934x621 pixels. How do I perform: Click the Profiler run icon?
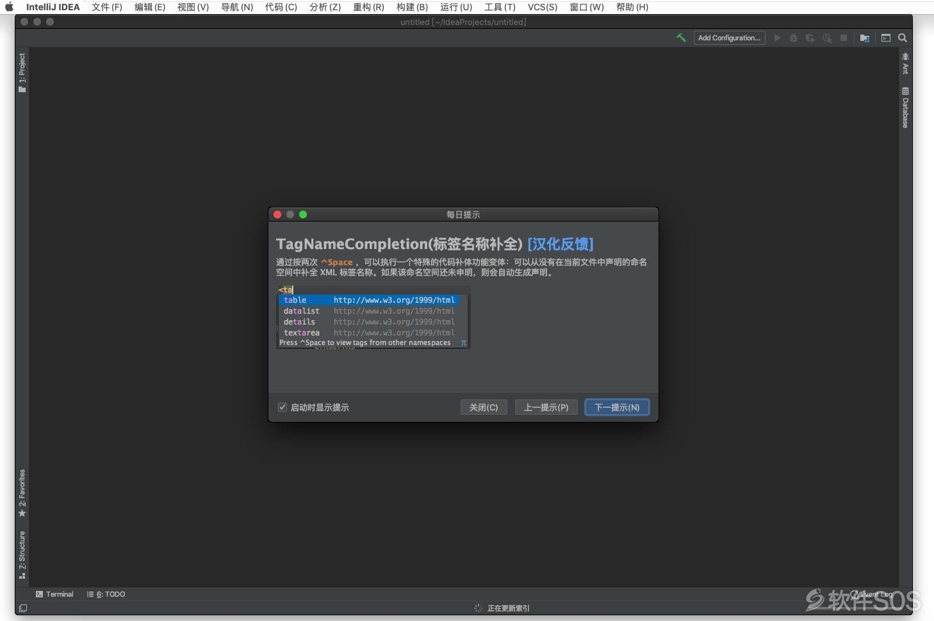pyautogui.click(x=827, y=38)
